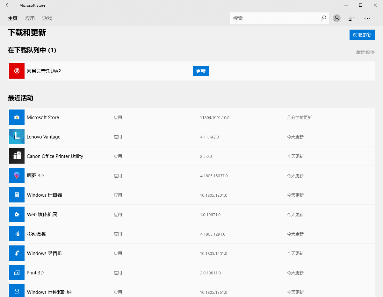
Task: Click the 在下载队列中 (1) heading
Action: (x=32, y=50)
